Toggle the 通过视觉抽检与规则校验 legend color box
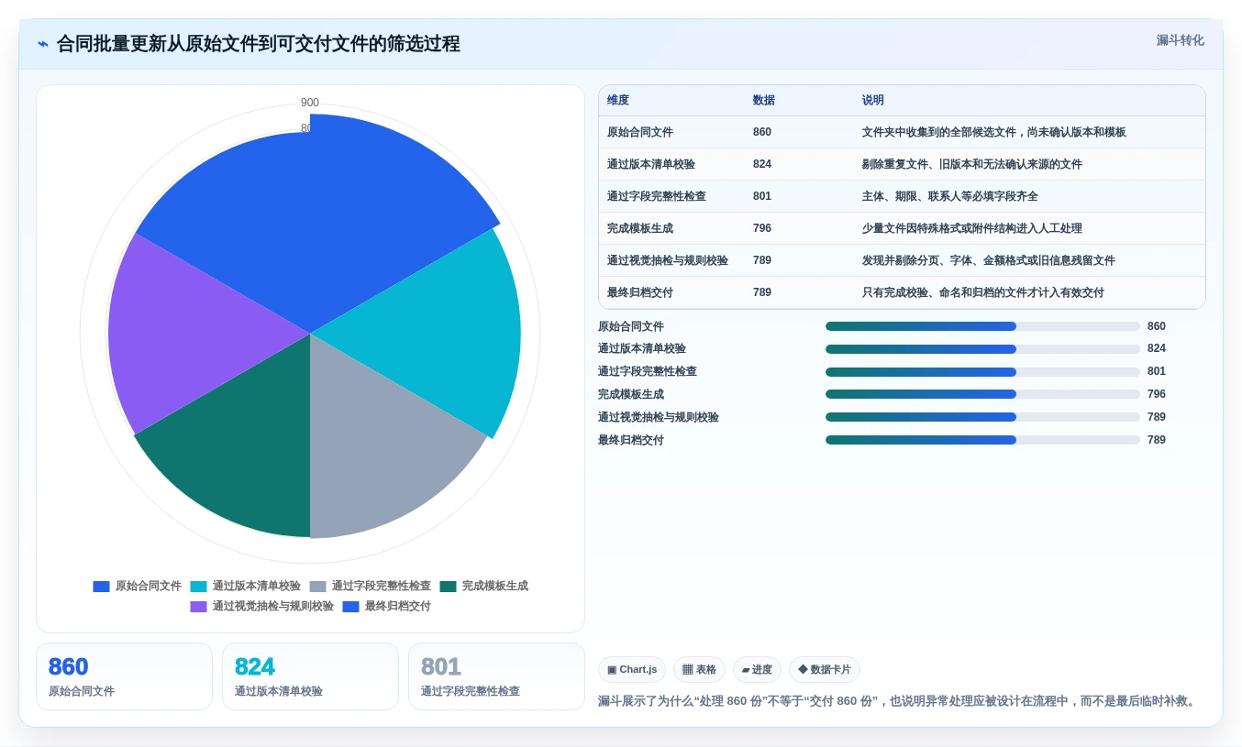The image size is (1242, 747). (x=198, y=607)
